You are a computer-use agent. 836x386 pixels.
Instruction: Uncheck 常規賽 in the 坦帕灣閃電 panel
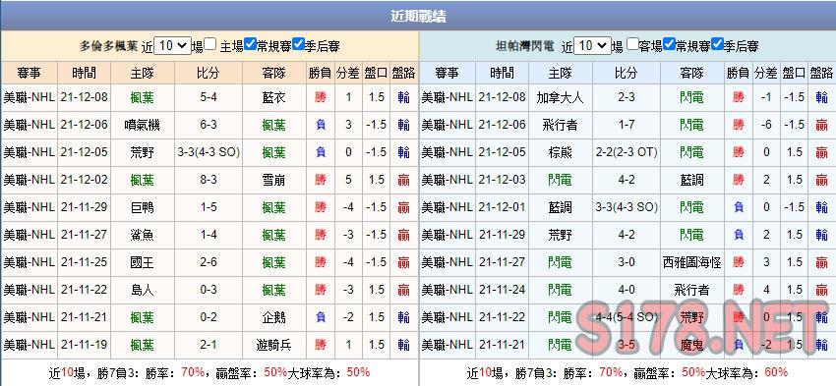coord(670,44)
